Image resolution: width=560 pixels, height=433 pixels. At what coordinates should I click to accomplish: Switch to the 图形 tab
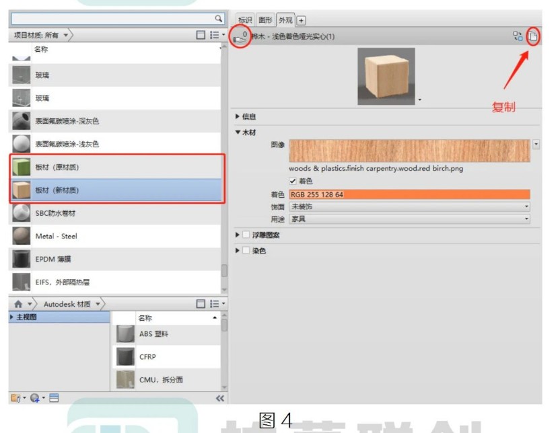point(265,20)
